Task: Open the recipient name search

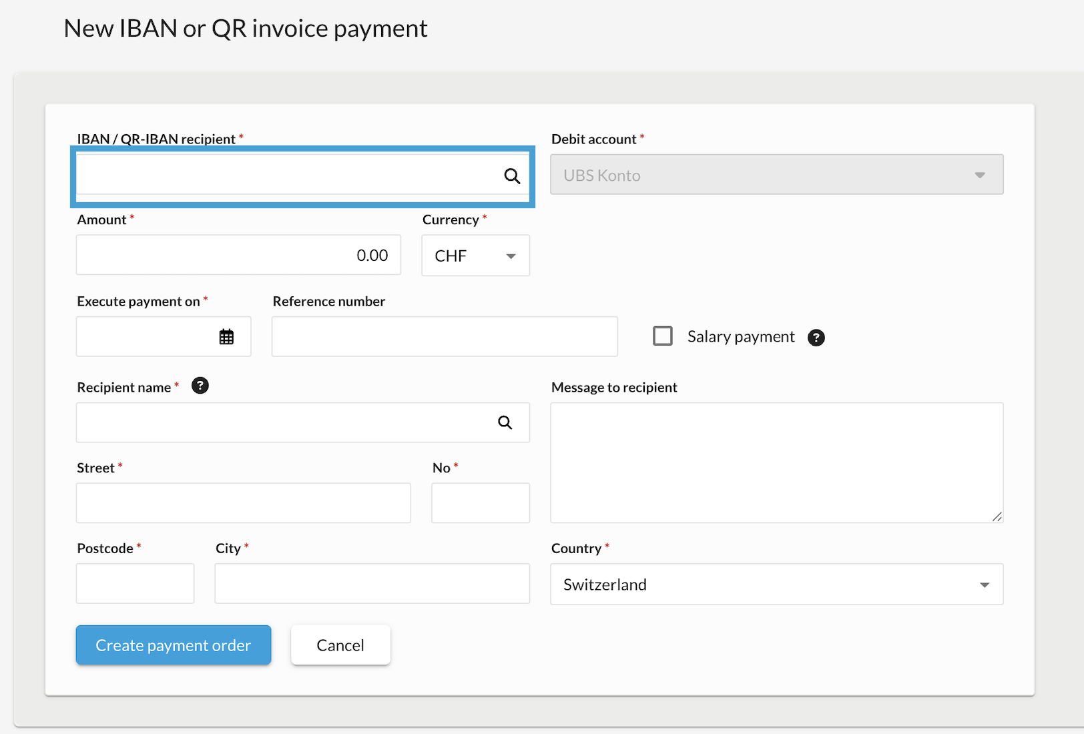Action: pos(505,422)
